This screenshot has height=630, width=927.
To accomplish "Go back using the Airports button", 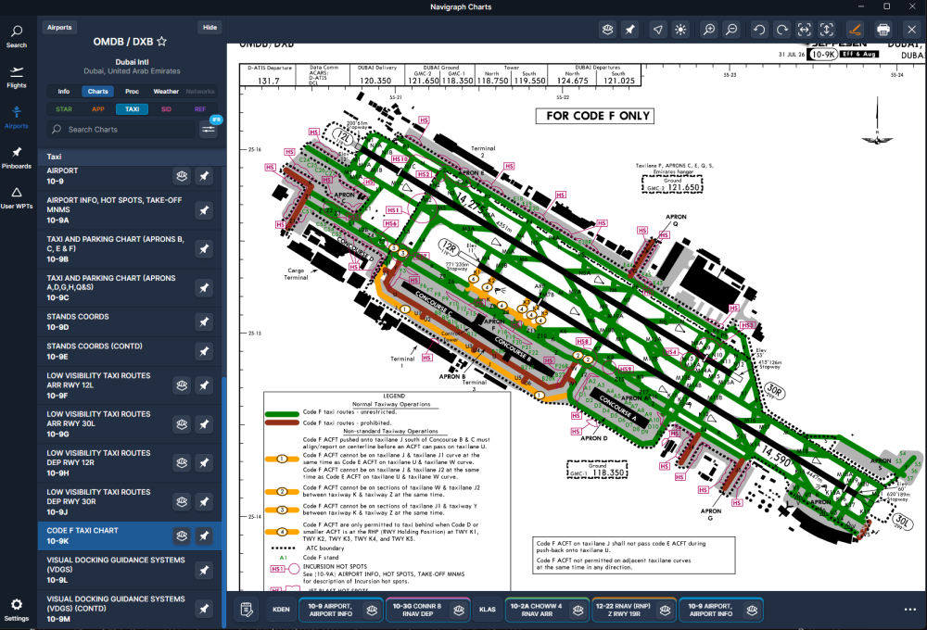I will tap(59, 27).
